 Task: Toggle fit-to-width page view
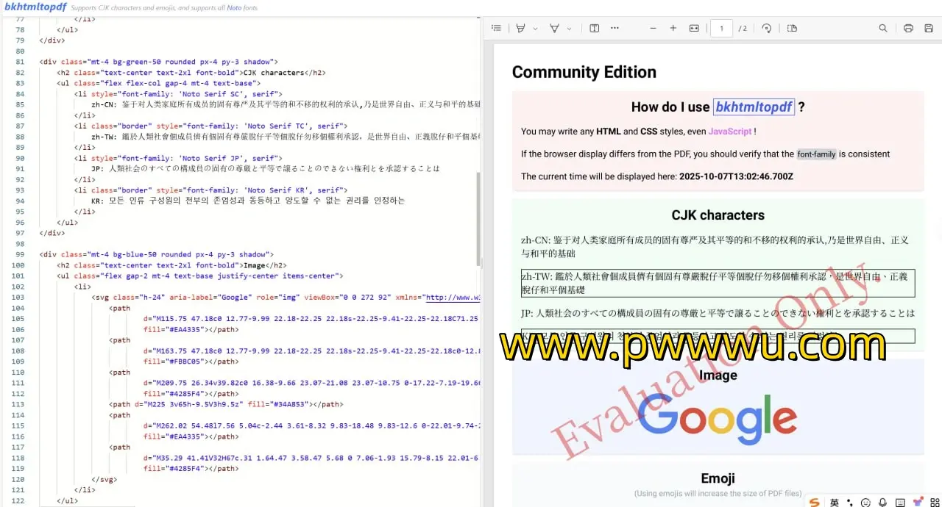point(693,28)
